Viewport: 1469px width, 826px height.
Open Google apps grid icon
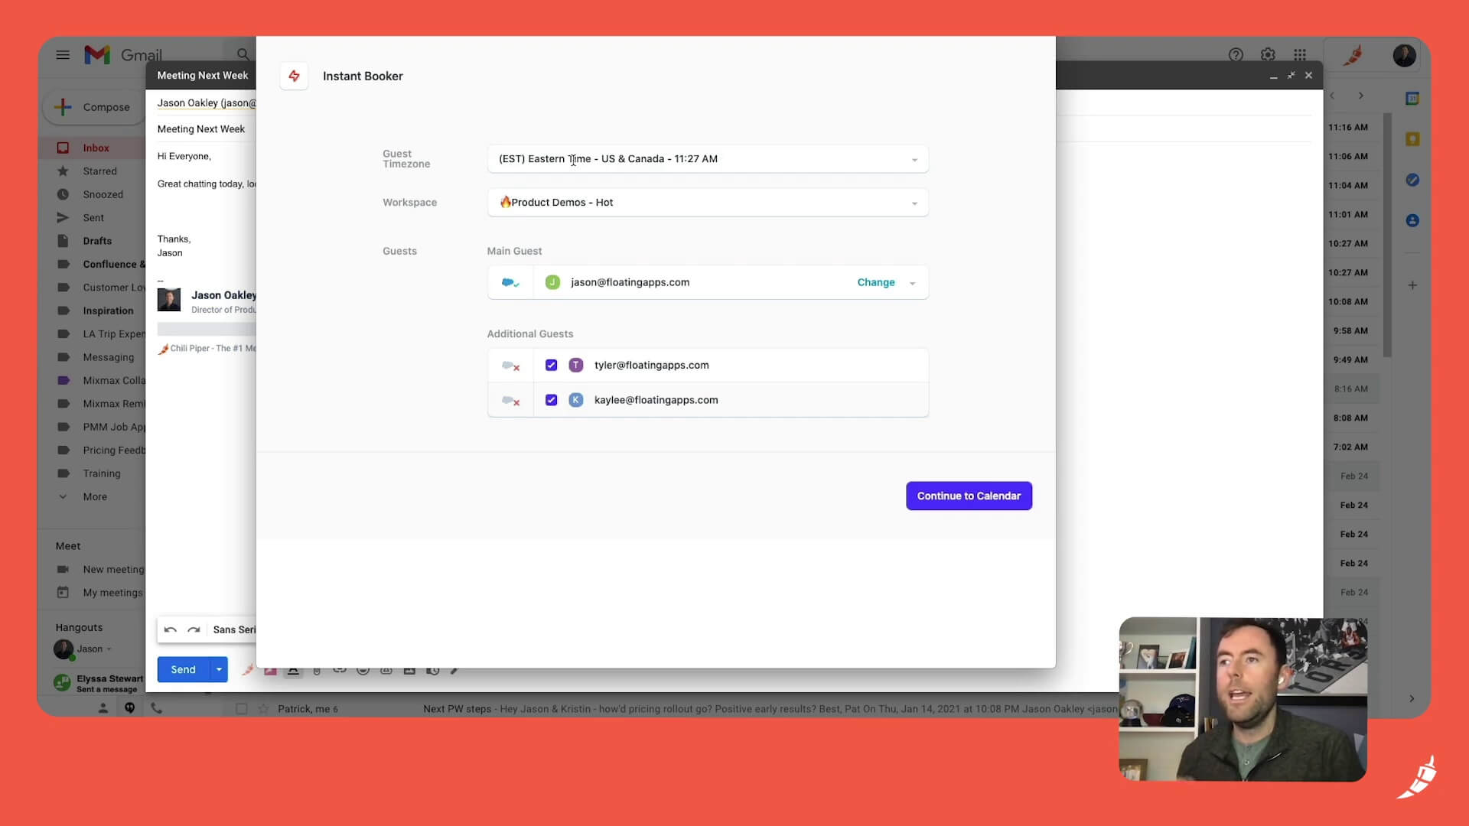click(1300, 55)
